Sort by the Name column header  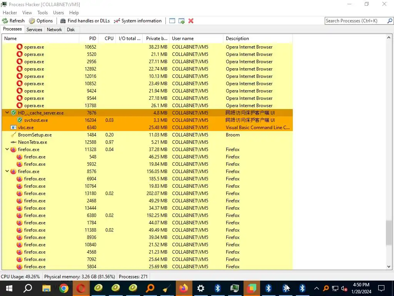[40, 39]
